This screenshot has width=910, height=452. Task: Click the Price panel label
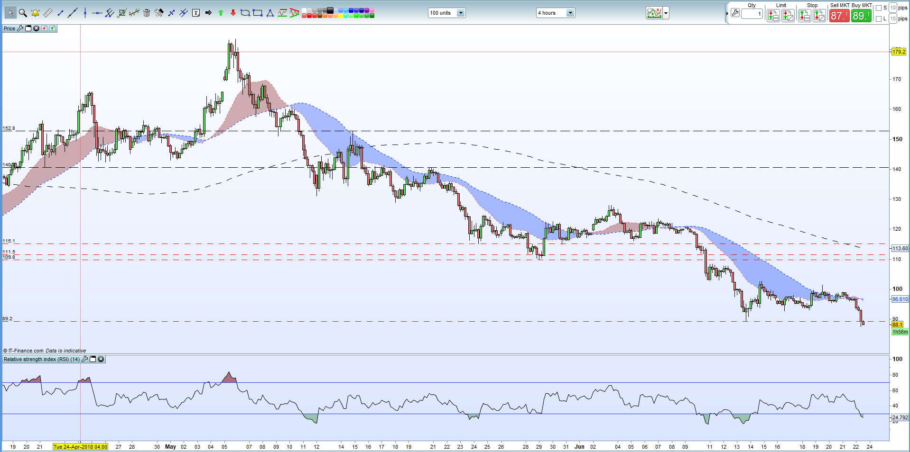click(9, 28)
